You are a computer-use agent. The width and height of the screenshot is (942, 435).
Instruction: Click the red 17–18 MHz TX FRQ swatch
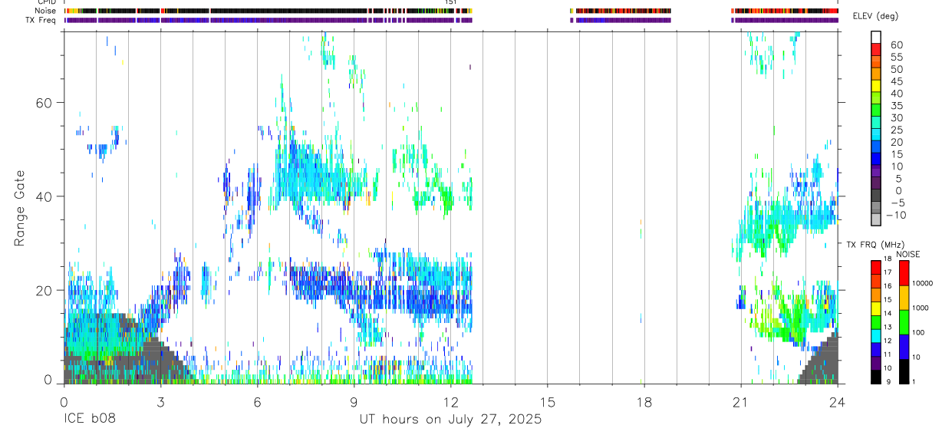tap(875, 267)
